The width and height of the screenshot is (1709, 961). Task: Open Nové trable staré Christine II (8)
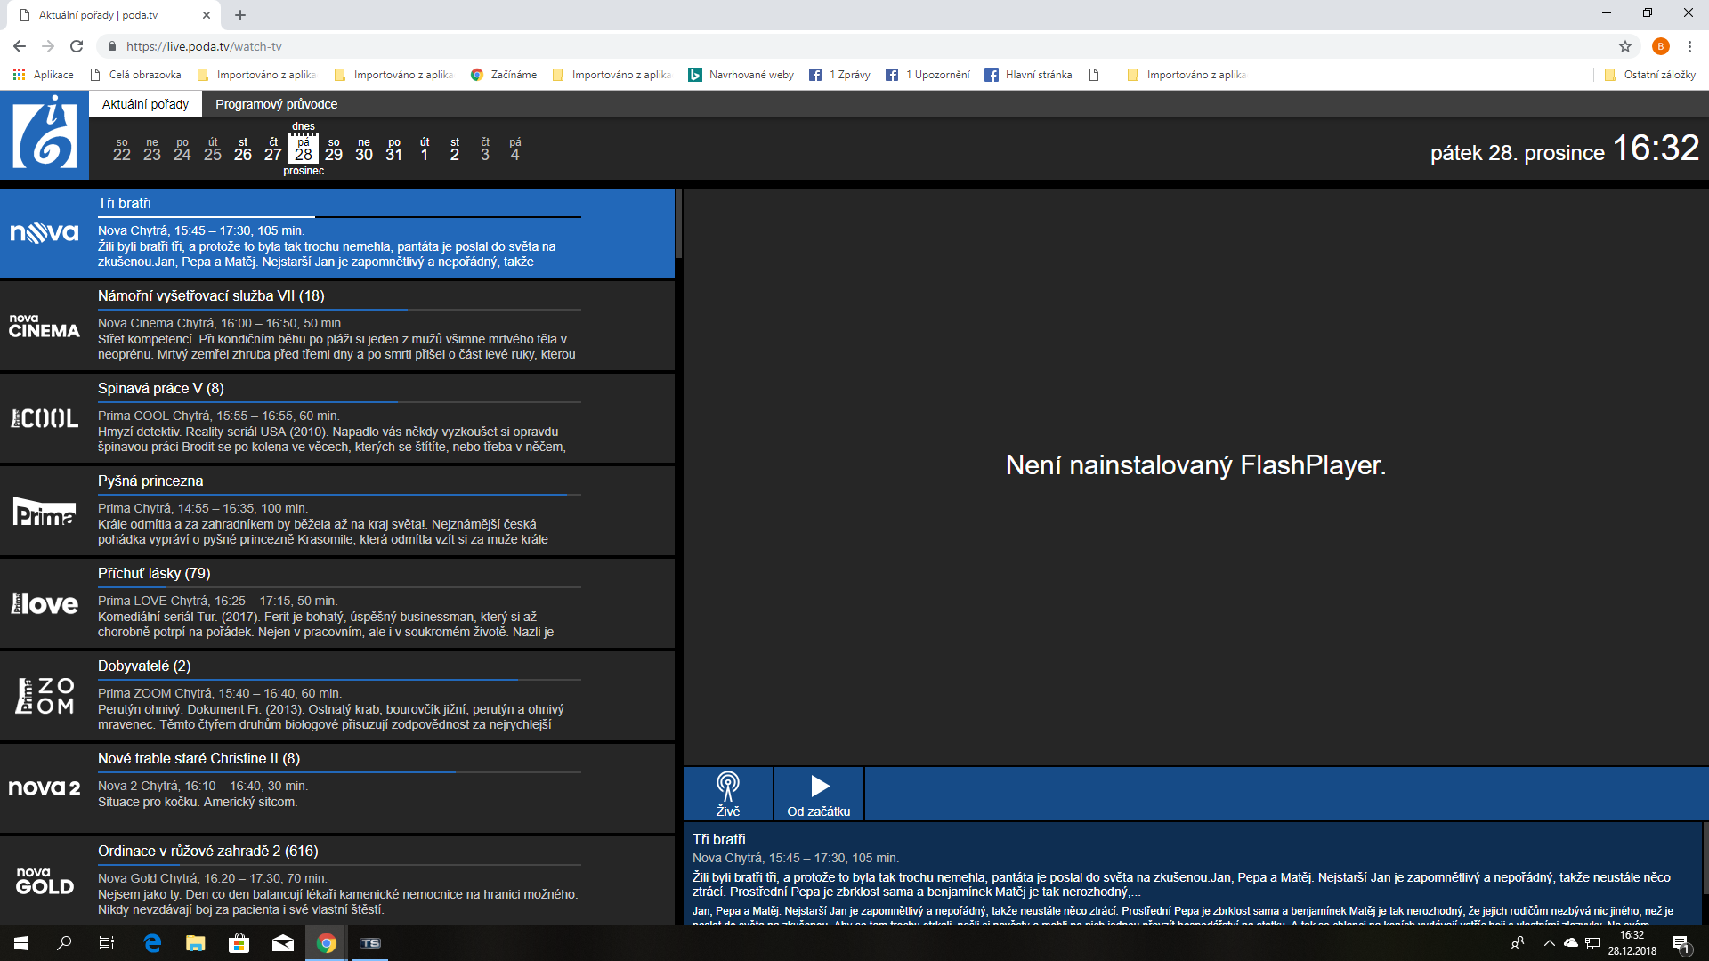click(x=199, y=759)
